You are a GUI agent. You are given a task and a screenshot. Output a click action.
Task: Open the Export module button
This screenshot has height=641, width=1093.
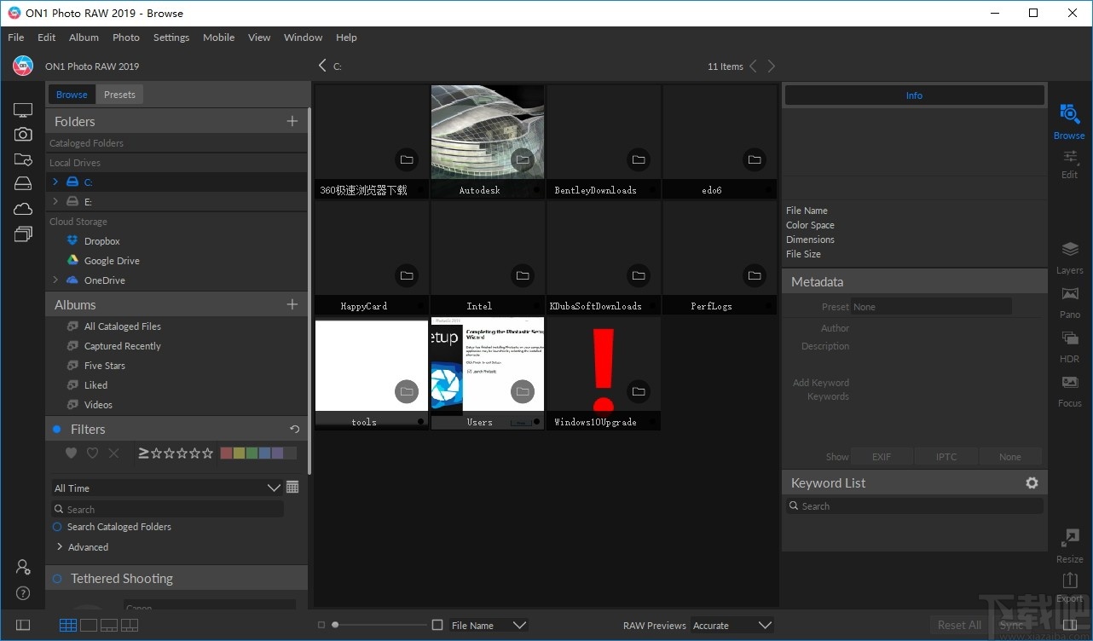(1069, 587)
